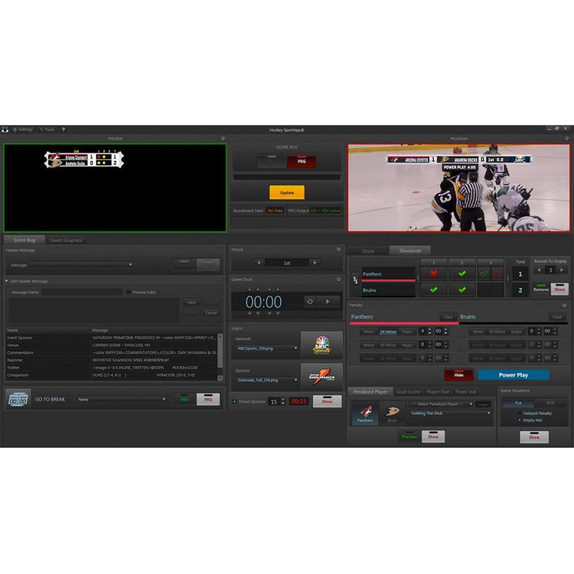The image size is (574, 574).
Task: Click the NBC Sports network logo thumbnail
Action: 321,346
